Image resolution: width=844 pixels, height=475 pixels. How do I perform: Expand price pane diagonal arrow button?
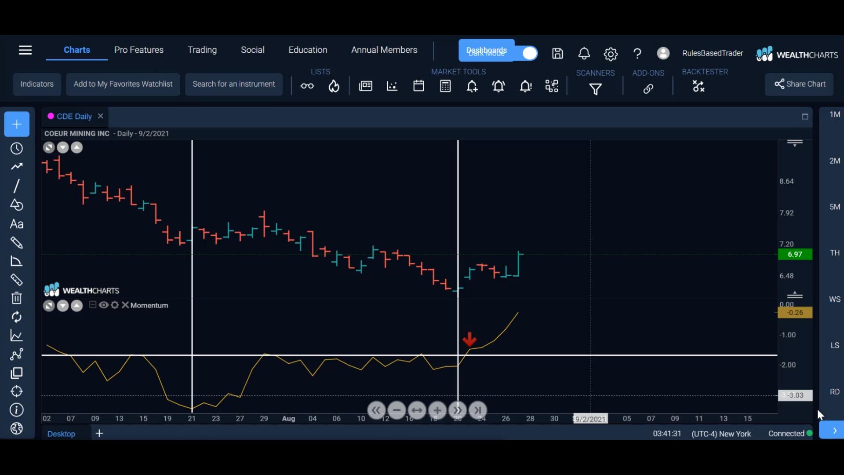(49, 148)
